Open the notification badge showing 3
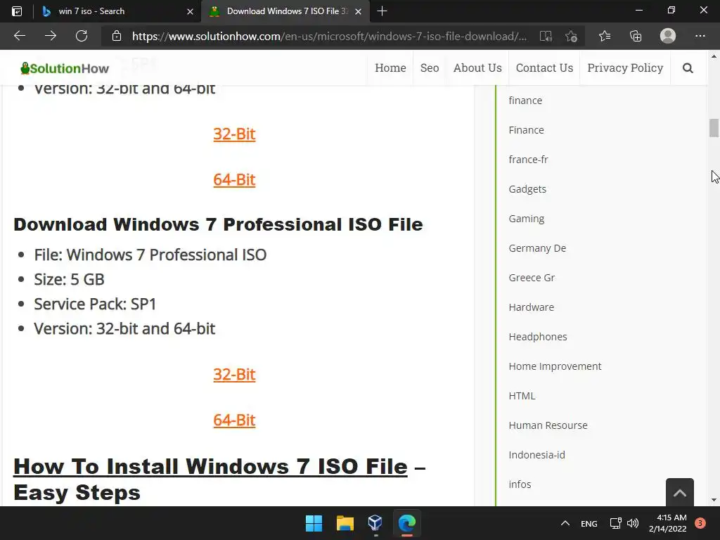 (x=700, y=523)
